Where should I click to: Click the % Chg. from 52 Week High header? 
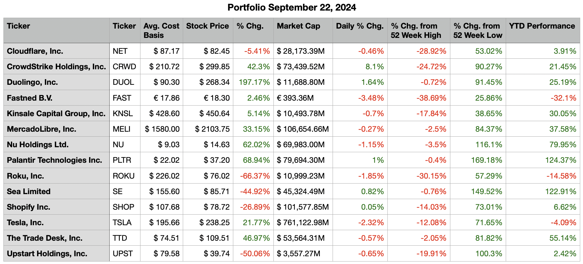(x=416, y=30)
